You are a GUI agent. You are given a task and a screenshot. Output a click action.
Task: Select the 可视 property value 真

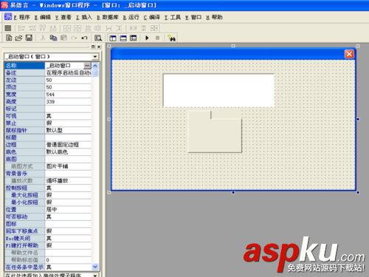pos(68,116)
